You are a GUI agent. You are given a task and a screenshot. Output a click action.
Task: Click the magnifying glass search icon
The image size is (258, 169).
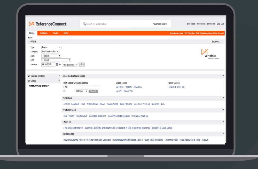click(x=84, y=24)
